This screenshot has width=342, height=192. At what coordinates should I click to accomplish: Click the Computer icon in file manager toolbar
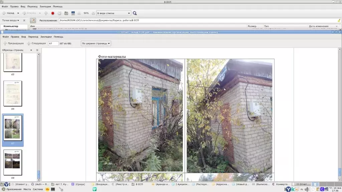coord(72,13)
